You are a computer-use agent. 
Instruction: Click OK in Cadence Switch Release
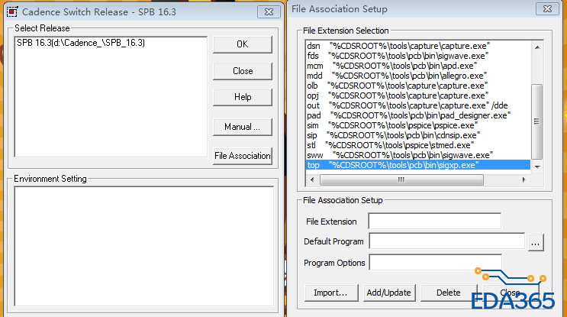242,44
